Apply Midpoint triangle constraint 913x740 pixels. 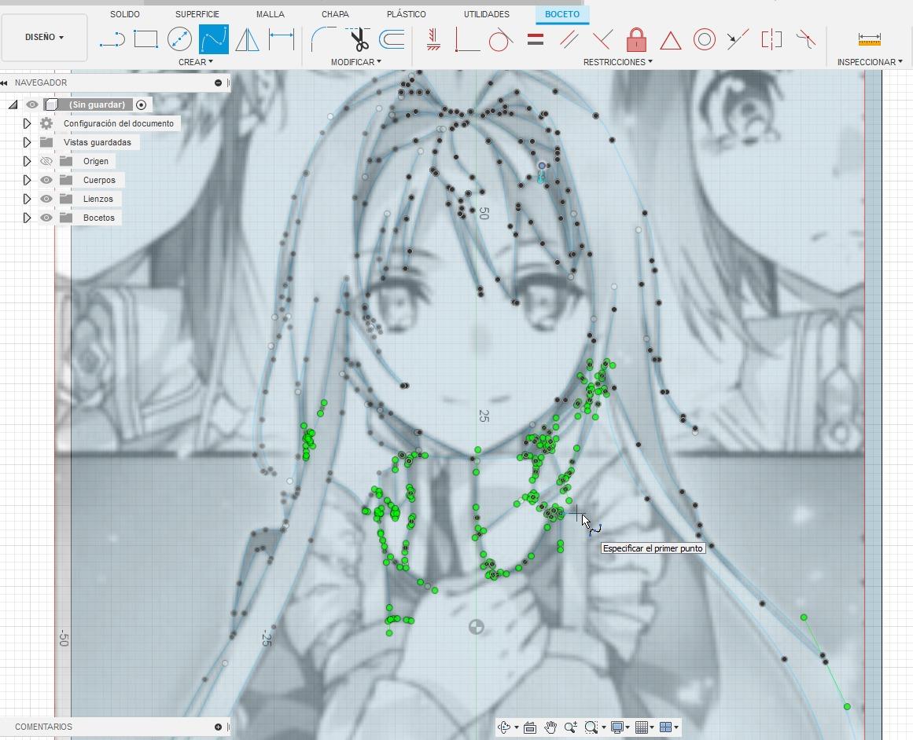point(670,40)
